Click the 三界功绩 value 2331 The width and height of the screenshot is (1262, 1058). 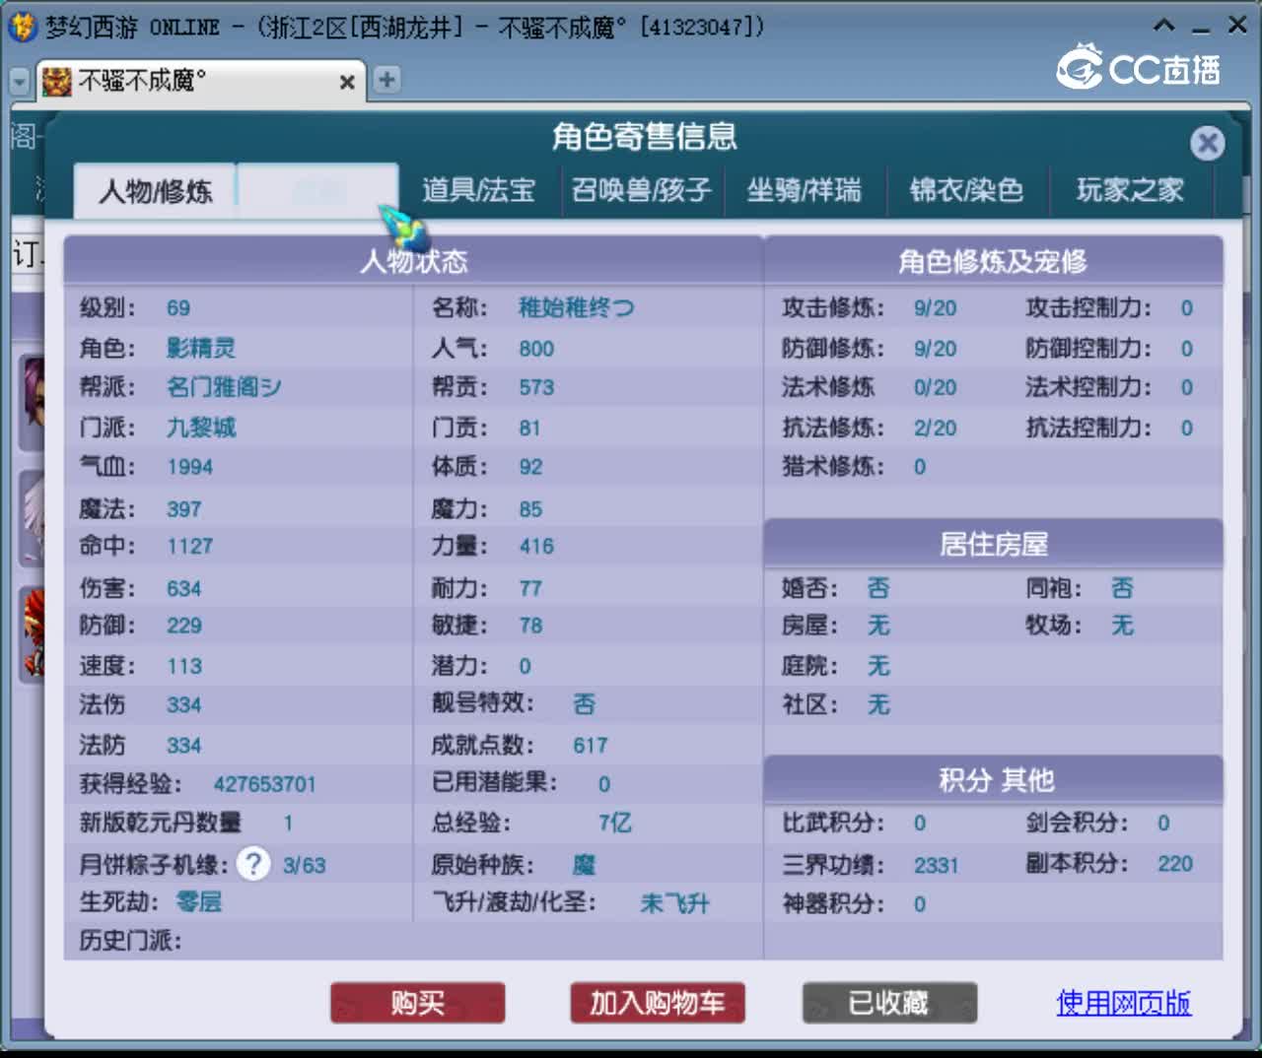pyautogui.click(x=937, y=865)
